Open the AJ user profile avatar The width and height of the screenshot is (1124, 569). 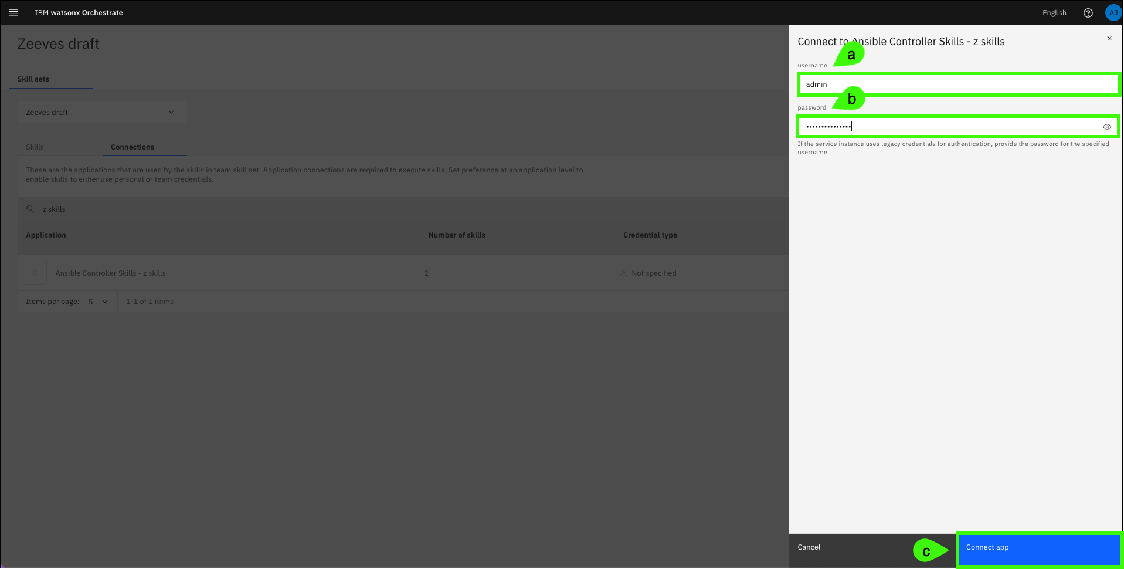(x=1112, y=13)
